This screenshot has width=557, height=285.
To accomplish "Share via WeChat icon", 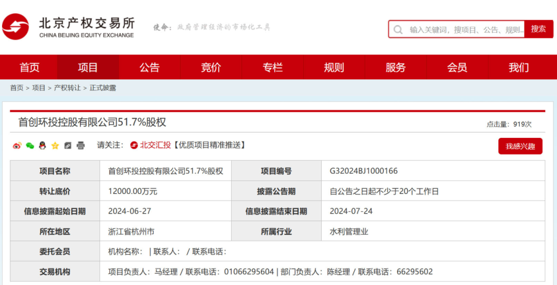I will click(x=30, y=146).
